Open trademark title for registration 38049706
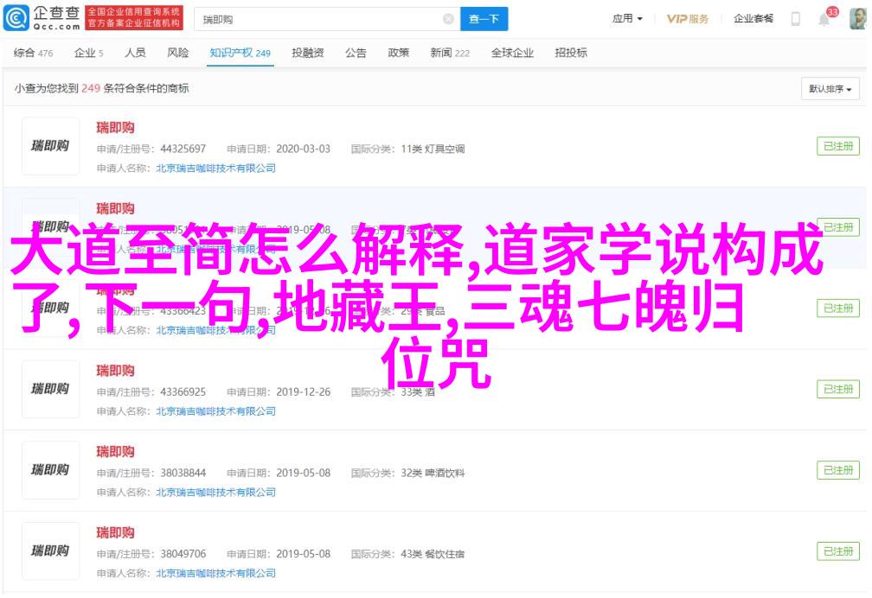The height and width of the screenshot is (598, 872). click(116, 533)
